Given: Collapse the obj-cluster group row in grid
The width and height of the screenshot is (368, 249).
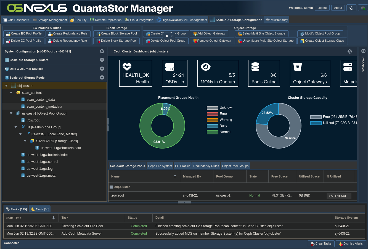Looking at the screenshot, I should pos(111,187).
